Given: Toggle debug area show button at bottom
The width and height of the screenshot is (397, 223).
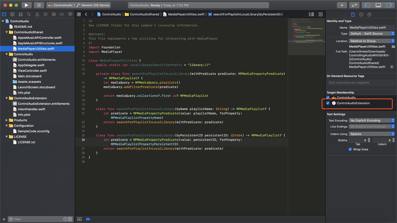Looking at the screenshot, I should tap(79, 219).
